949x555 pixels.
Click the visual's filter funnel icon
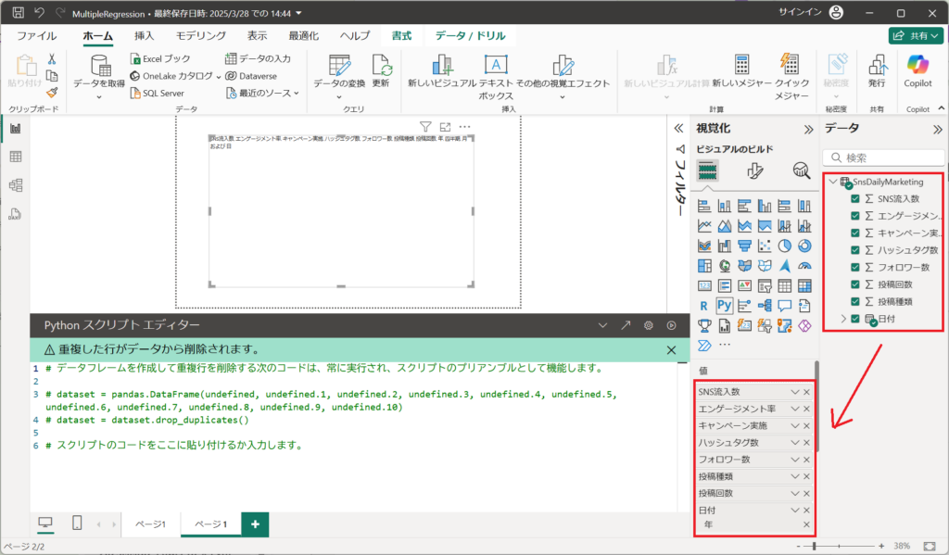pyautogui.click(x=425, y=127)
